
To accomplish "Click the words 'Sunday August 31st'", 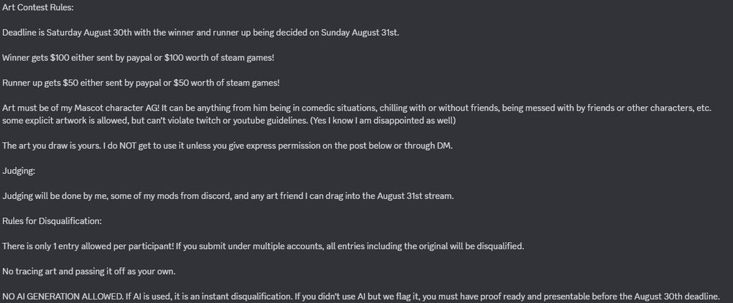I will 359,33.
